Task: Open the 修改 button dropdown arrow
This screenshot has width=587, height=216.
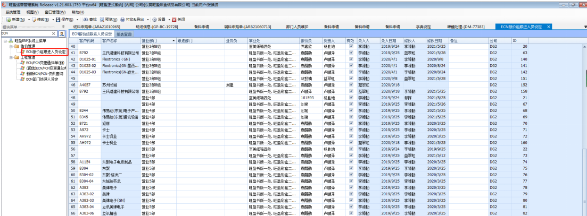Action: pyautogui.click(x=53, y=20)
